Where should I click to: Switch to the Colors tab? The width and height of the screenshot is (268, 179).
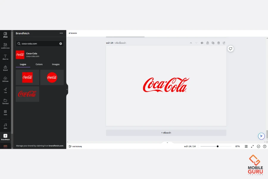[39, 64]
